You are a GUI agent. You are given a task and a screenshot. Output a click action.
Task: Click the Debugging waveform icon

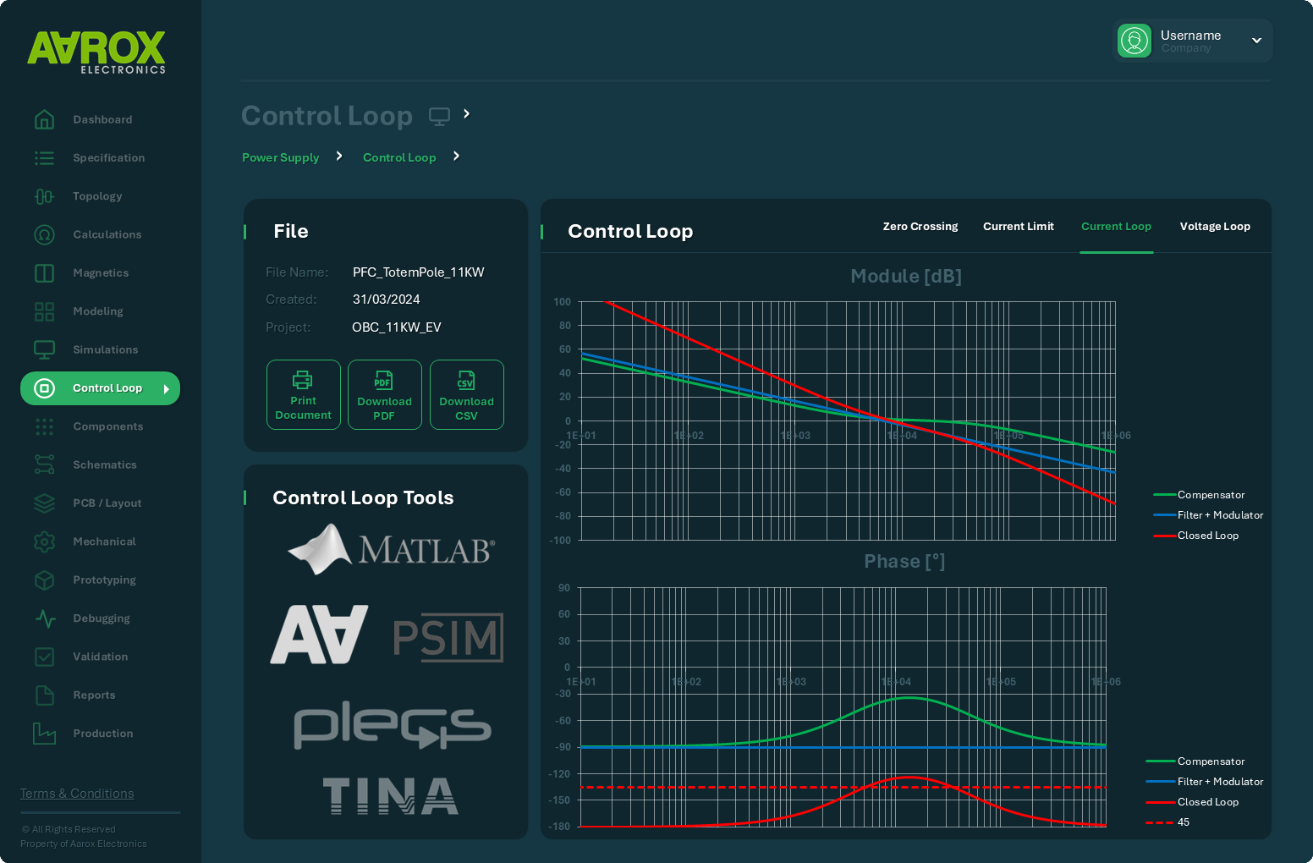pyautogui.click(x=44, y=618)
